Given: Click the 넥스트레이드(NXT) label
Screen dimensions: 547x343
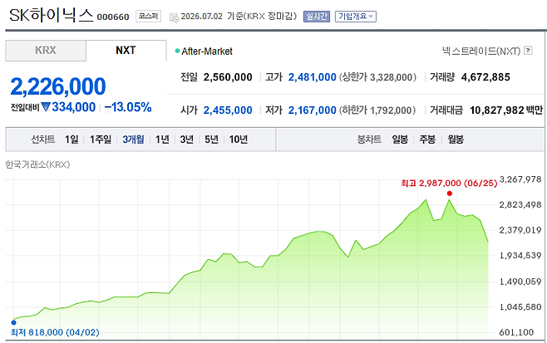Looking at the screenshot, I should (x=481, y=51).
